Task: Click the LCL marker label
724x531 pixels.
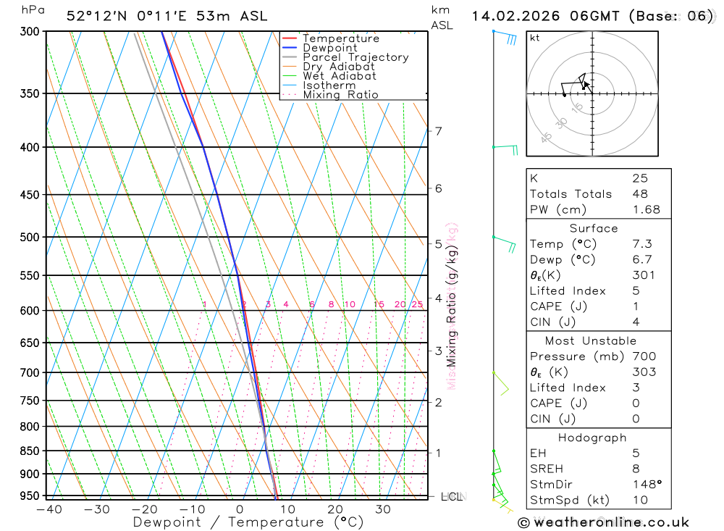Action: tap(452, 497)
